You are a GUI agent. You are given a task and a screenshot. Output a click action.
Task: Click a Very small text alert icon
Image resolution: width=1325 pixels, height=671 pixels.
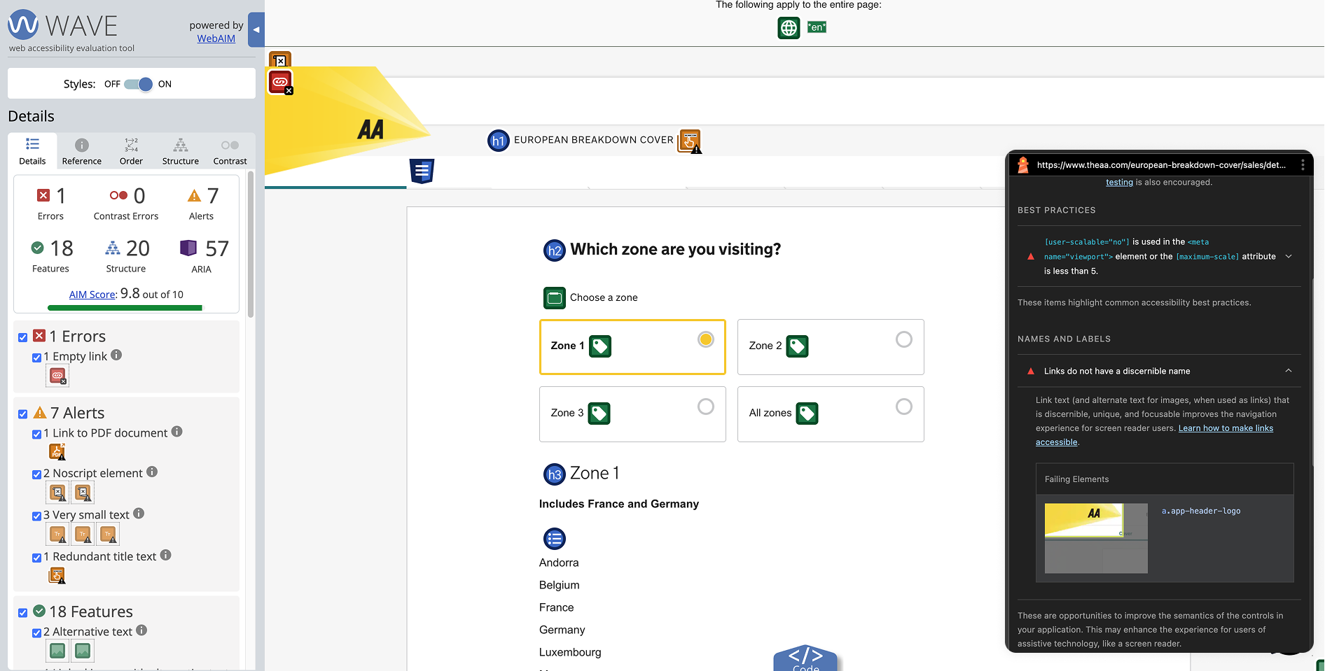[x=57, y=533]
